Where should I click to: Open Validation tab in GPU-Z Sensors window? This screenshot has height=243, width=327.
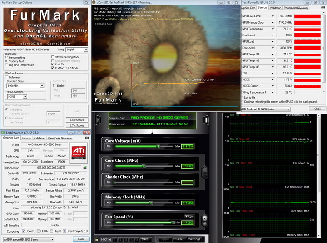tap(275, 8)
